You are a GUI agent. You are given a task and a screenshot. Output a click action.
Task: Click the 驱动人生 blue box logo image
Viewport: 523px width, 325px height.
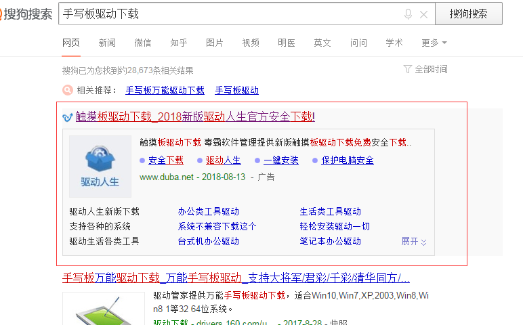pyautogui.click(x=100, y=166)
